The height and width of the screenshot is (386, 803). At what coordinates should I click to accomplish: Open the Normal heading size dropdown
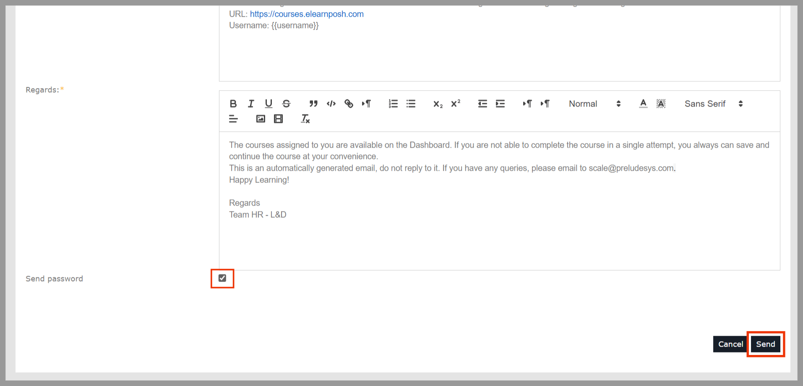point(594,104)
